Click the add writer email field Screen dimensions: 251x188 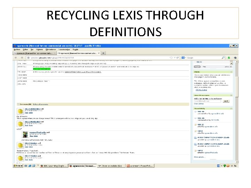click(x=207, y=101)
